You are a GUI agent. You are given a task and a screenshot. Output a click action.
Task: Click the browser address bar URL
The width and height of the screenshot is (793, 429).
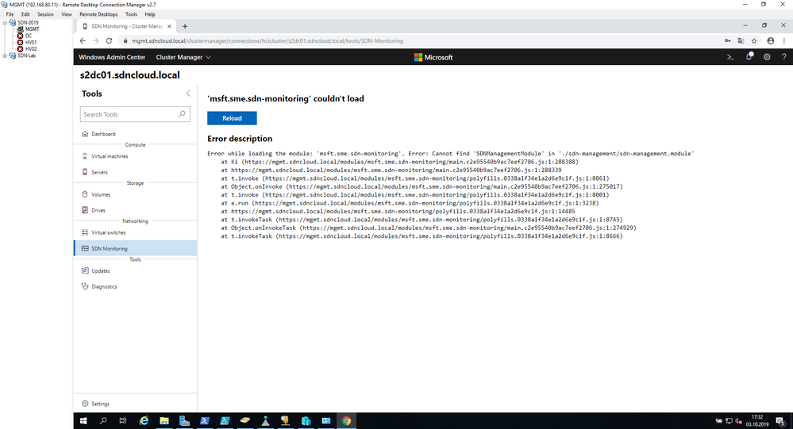268,41
